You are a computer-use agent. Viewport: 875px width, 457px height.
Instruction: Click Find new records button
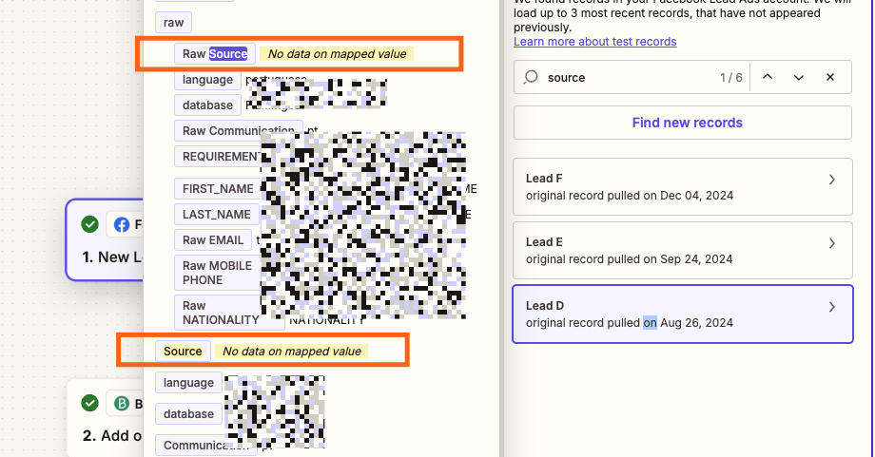point(683,123)
